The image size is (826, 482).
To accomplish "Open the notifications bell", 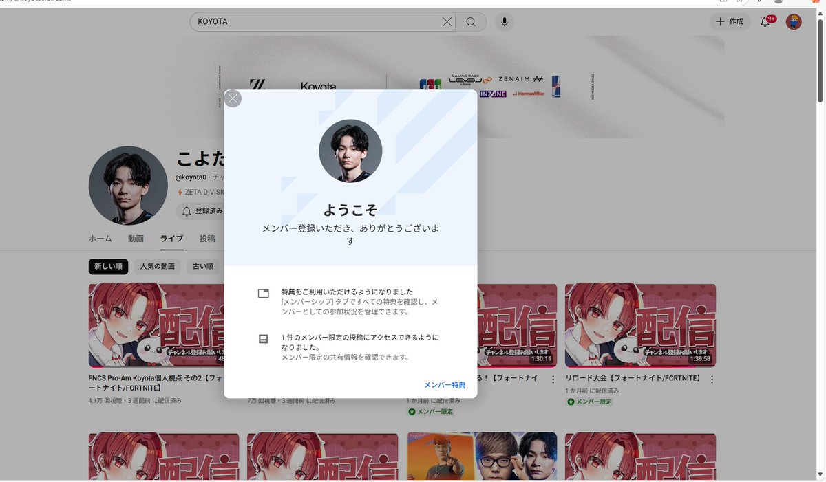I will coord(765,22).
